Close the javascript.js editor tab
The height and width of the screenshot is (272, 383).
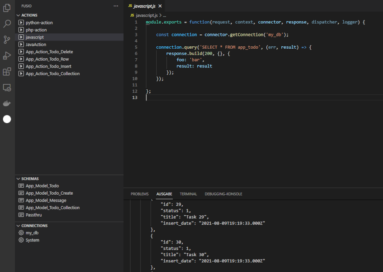coord(160,6)
